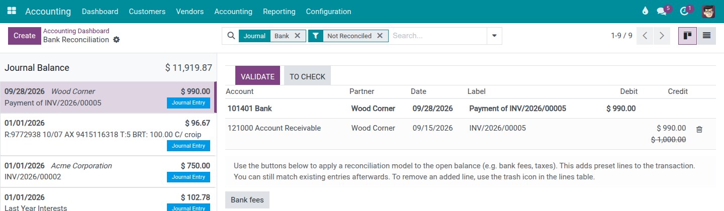Image resolution: width=724 pixels, height=211 pixels.
Task: Open the user avatar menu
Action: [x=708, y=11]
